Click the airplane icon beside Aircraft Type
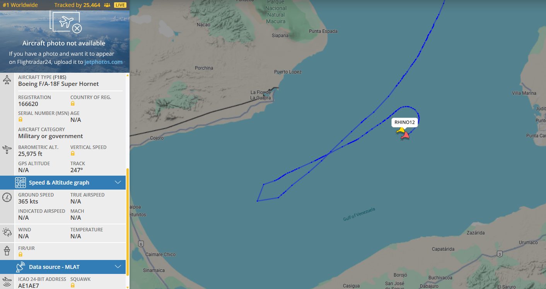The width and height of the screenshot is (546, 289). 7,80
